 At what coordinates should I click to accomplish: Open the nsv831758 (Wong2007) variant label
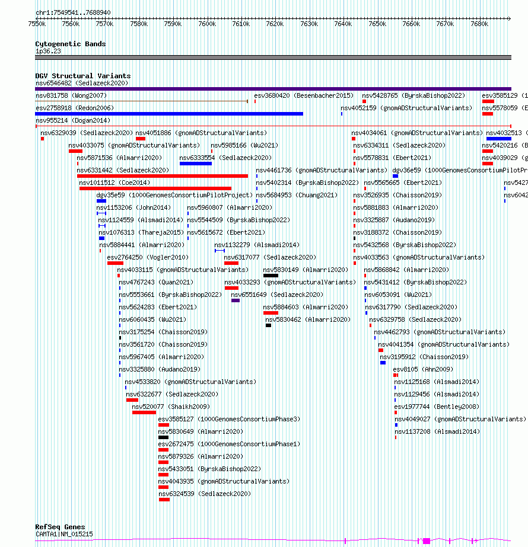[71, 95]
